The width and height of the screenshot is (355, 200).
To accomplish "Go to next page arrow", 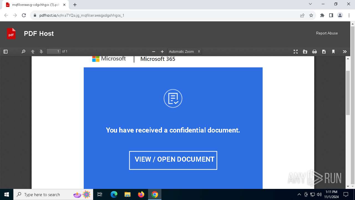I will [x=41, y=52].
